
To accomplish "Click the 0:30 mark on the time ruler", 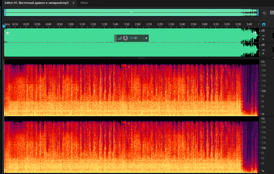I will (x=37, y=24).
